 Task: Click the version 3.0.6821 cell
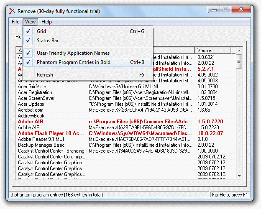(x=206, y=57)
